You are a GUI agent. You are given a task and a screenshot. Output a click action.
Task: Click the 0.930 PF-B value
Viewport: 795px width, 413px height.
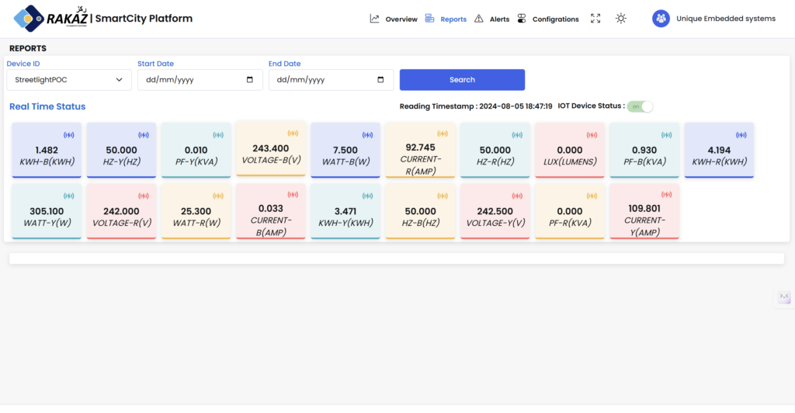pyautogui.click(x=644, y=150)
